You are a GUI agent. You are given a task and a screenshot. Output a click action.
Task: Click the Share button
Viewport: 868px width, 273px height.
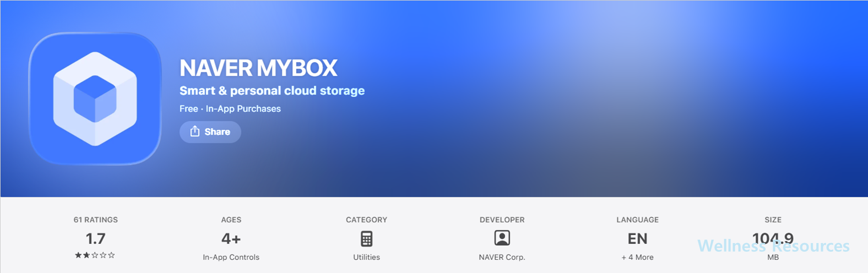pos(210,132)
